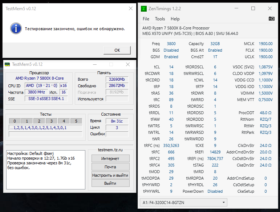
Task: Click AMD Ryzen 7 5800X 8-Core text in TestMem5
Action: 40,78
